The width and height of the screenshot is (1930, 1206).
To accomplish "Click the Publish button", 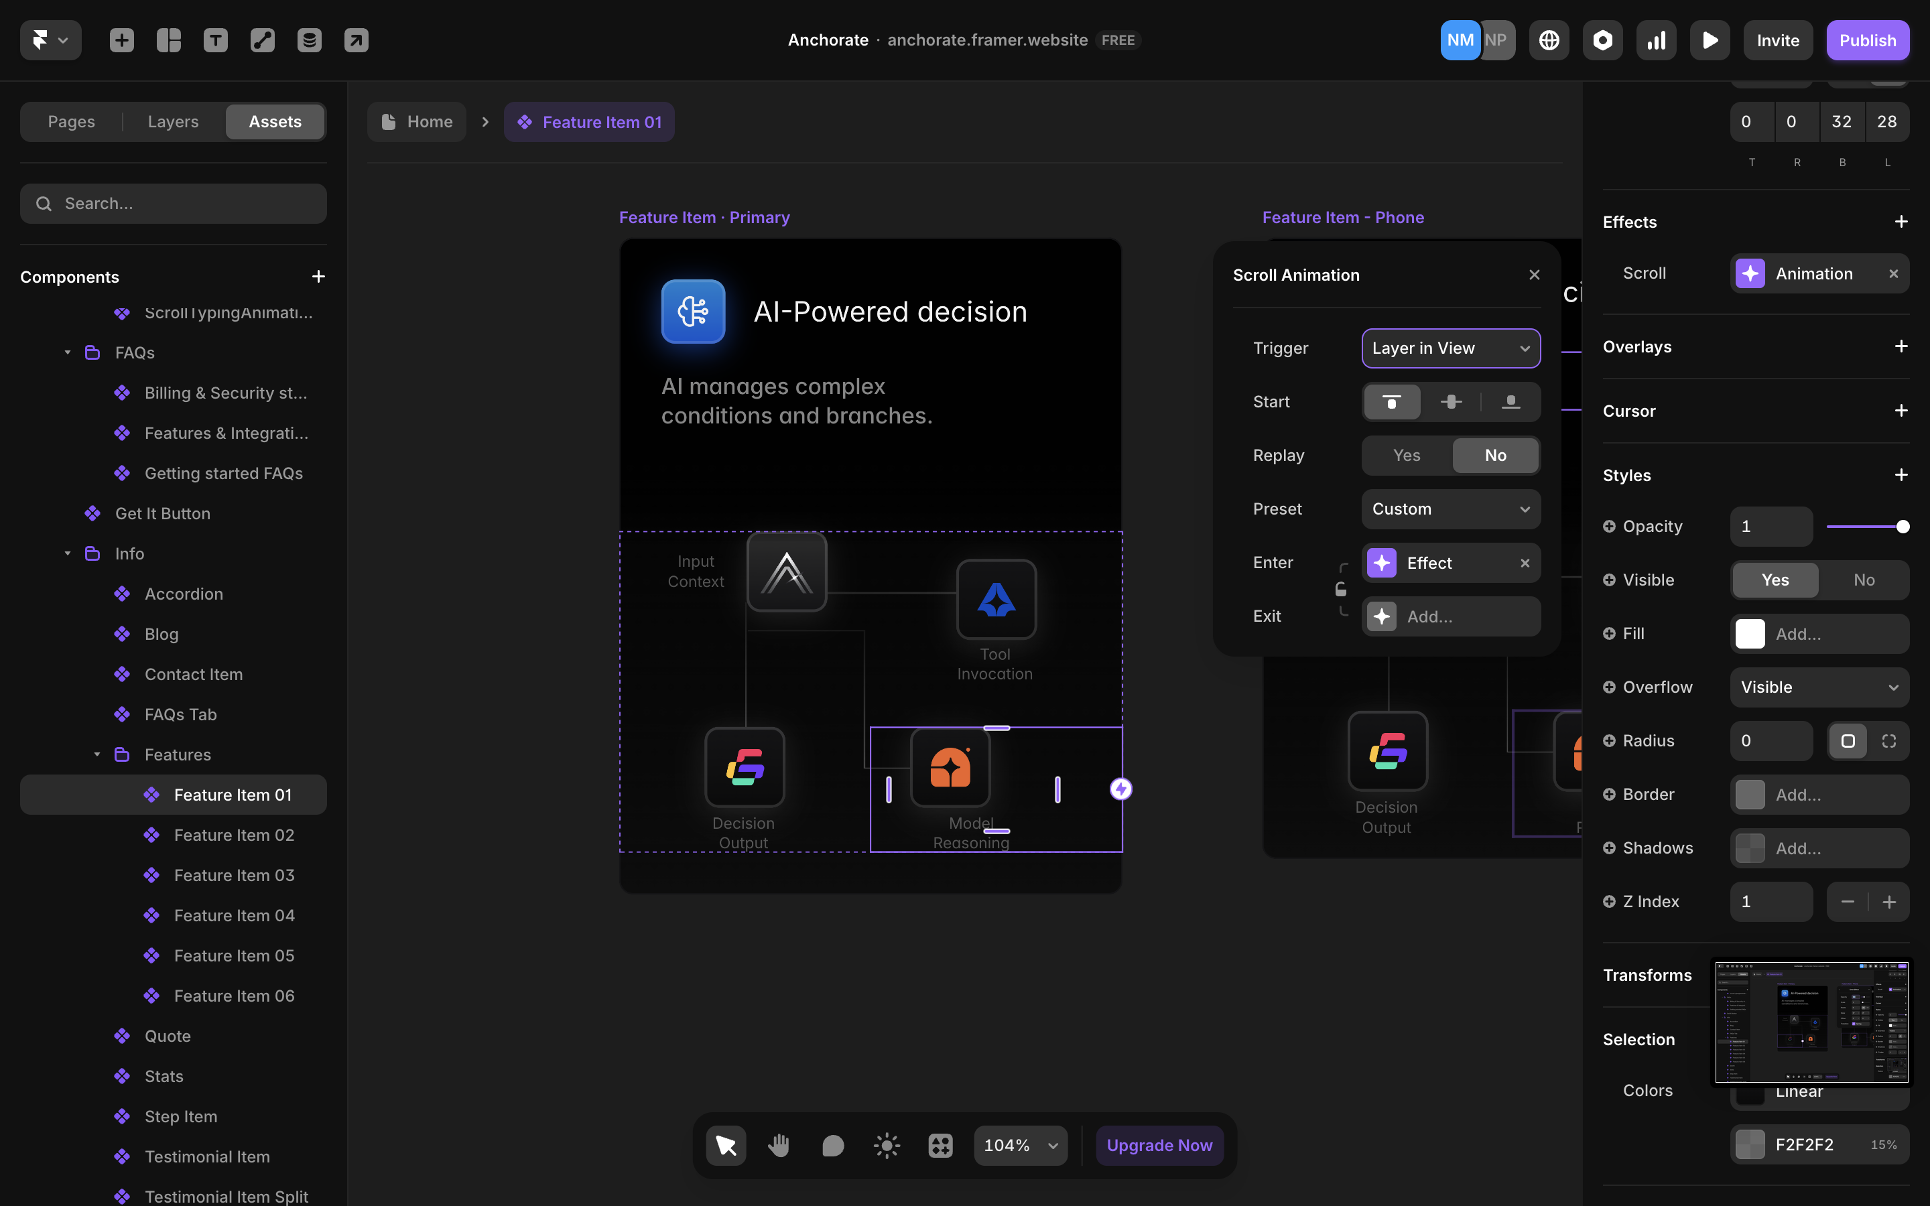I will coord(1867,40).
